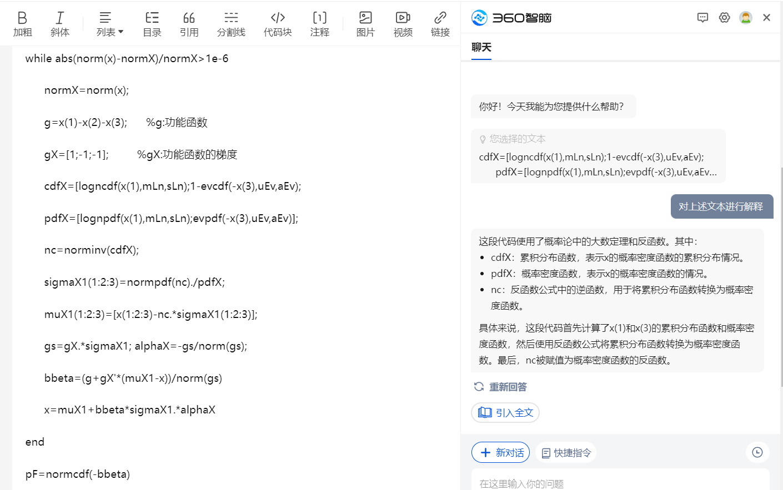Screen dimensions: 783x490
Task: Insert a quotation block using 引用
Action: click(x=189, y=23)
